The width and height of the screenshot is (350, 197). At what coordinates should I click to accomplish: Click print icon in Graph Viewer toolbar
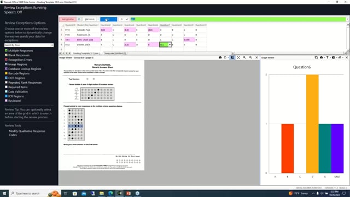tap(321, 57)
